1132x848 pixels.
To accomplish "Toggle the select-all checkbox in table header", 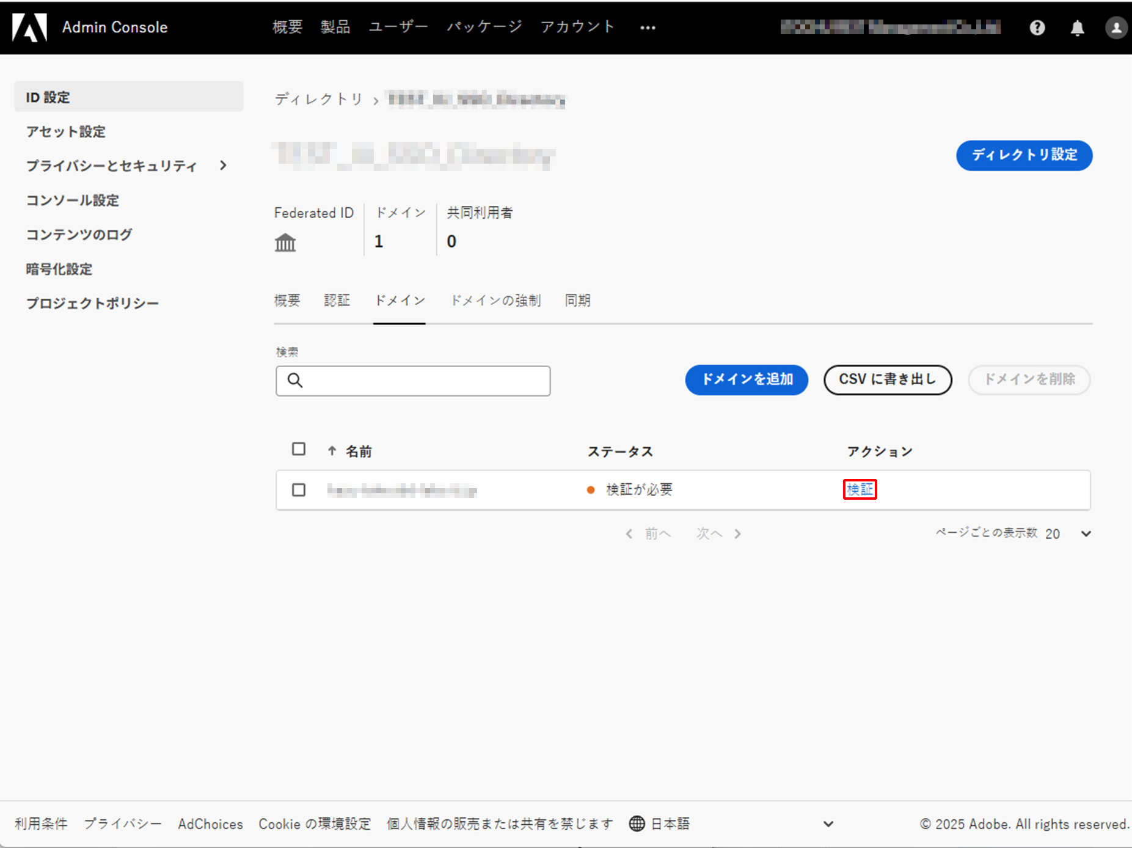I will [299, 449].
